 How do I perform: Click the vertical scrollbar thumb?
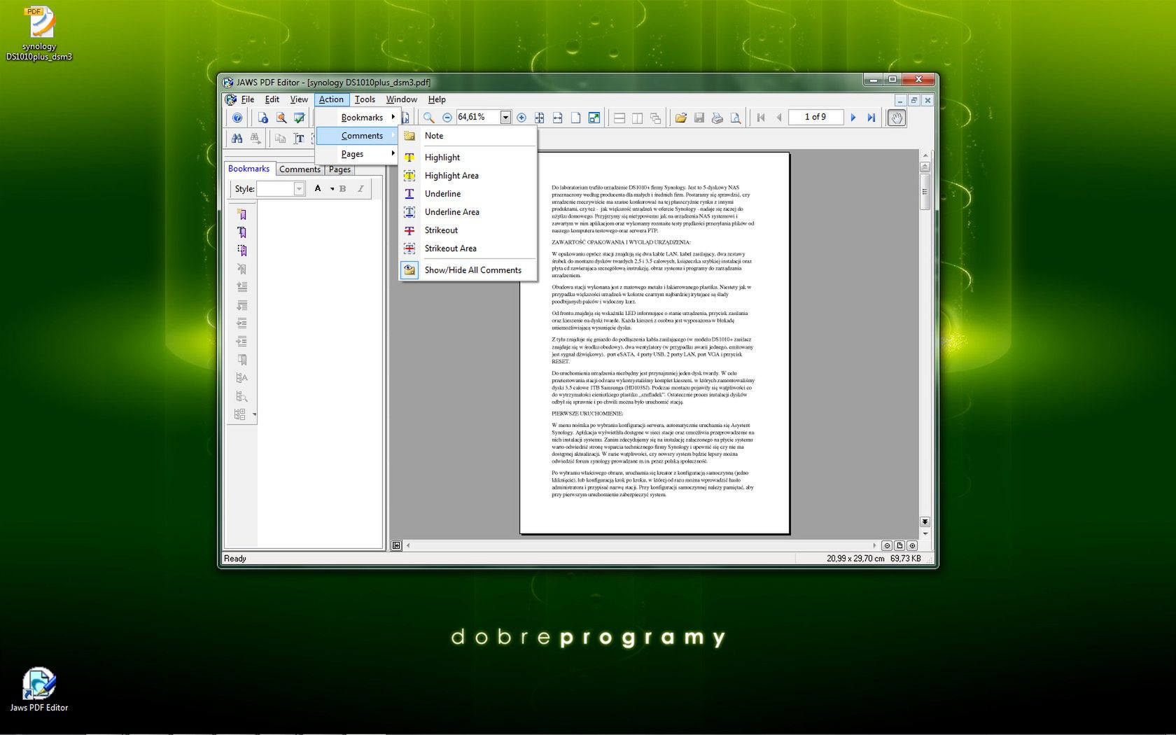[925, 192]
